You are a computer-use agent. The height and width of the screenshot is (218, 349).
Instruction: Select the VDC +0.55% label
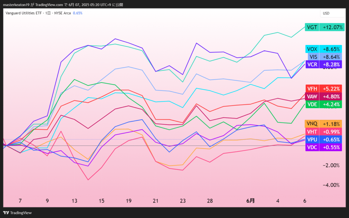324,147
